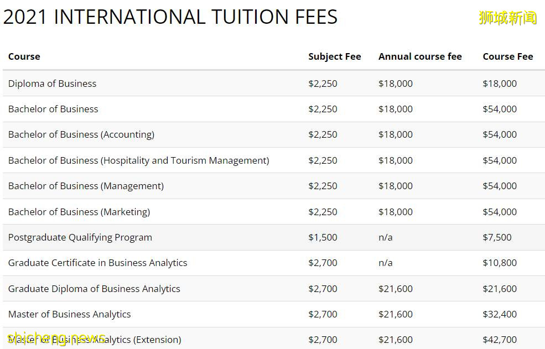Click Bachelor of Business (Marketing) course name
Viewport: 545px width, 349px height.
pos(79,212)
